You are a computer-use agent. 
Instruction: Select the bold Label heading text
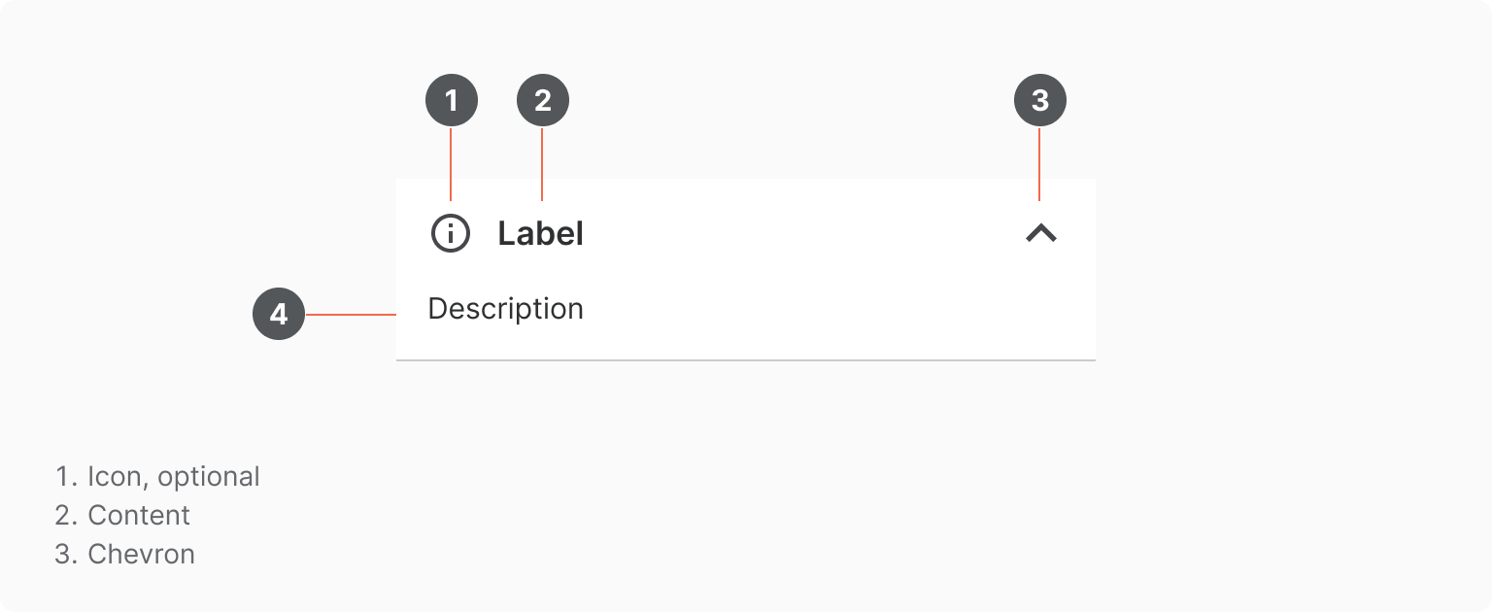click(x=540, y=233)
